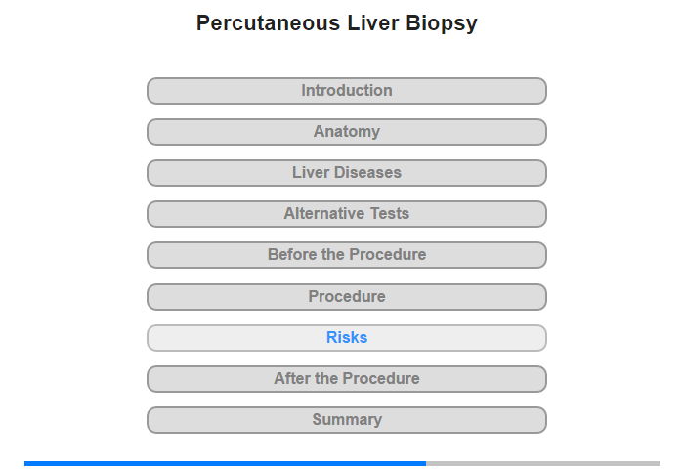Navigate to the Procedure section
The height and width of the screenshot is (469, 684).
[x=346, y=297]
